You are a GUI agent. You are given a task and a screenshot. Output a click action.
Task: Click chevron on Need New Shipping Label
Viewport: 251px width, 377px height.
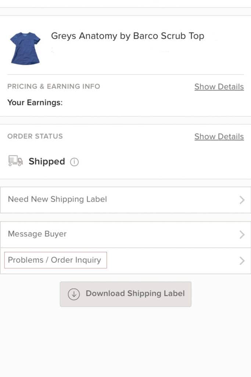pyautogui.click(x=242, y=200)
